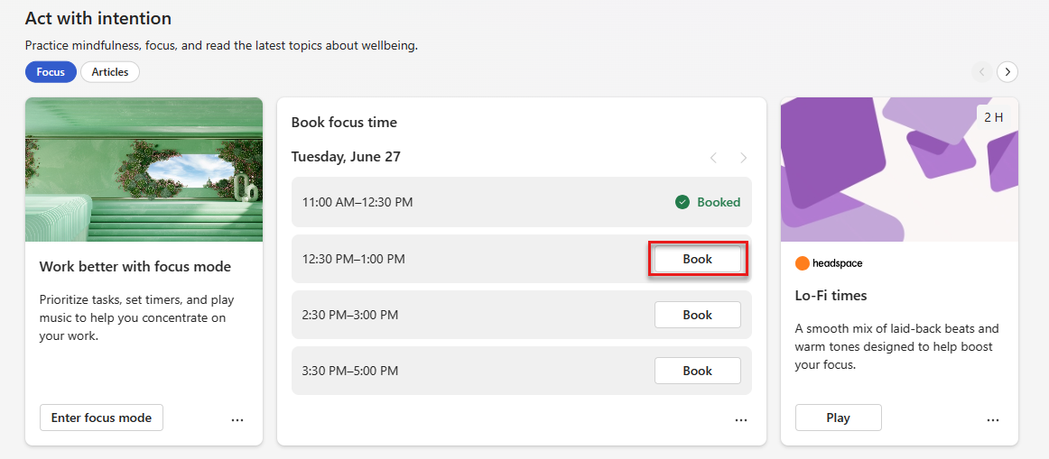Click the green Booked checkmark status
This screenshot has width=1049, height=459.
[708, 202]
